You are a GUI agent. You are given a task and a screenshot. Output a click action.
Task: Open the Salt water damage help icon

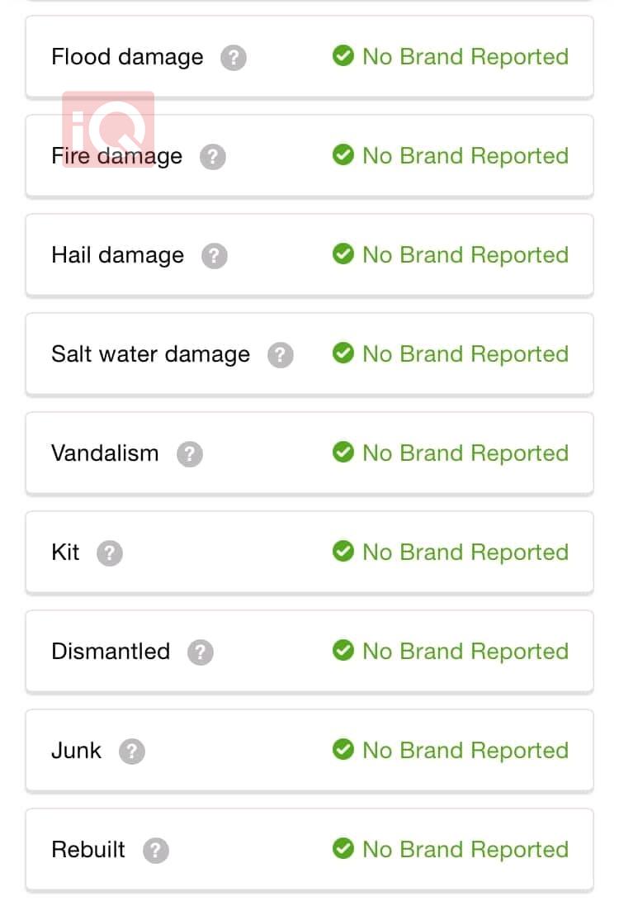pos(281,355)
